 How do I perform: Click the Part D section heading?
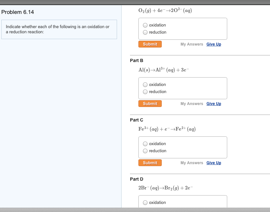(x=136, y=179)
